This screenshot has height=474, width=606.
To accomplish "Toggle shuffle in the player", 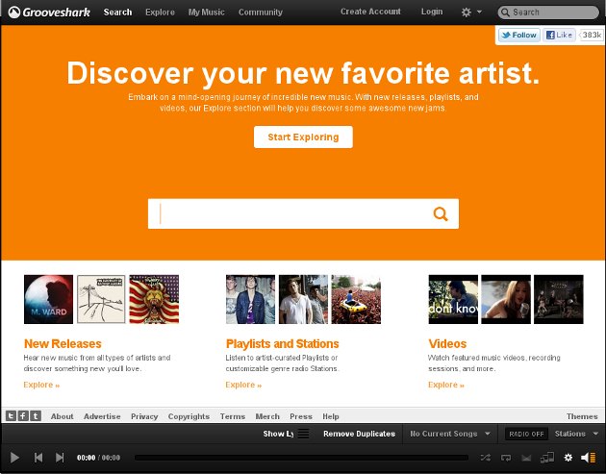I will point(486,458).
